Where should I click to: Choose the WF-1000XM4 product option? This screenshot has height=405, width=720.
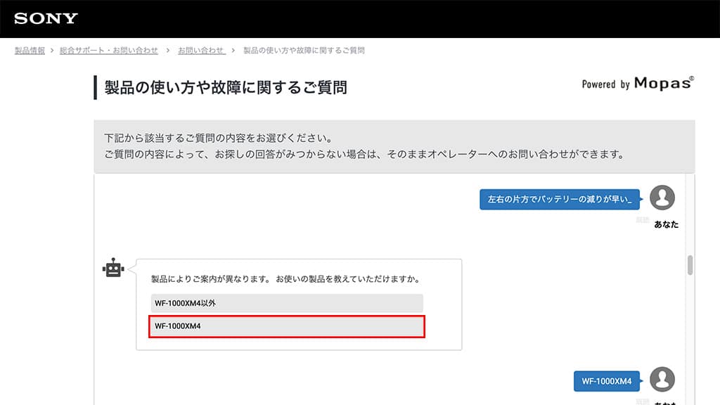(x=287, y=326)
